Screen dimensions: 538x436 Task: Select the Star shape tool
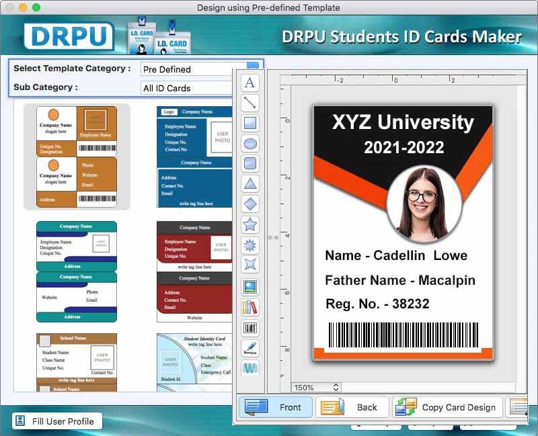249,224
